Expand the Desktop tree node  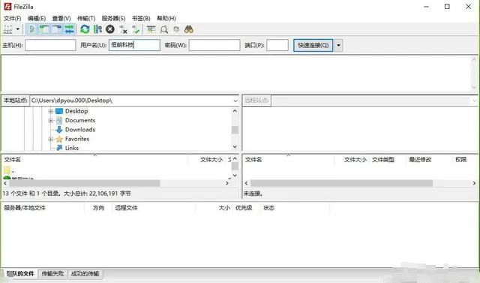tap(50, 111)
